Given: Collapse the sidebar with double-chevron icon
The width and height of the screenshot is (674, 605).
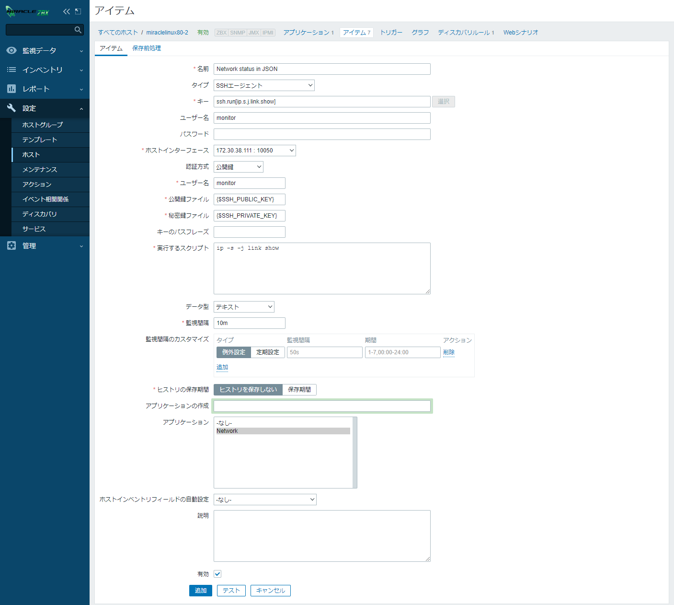Looking at the screenshot, I should (66, 12).
